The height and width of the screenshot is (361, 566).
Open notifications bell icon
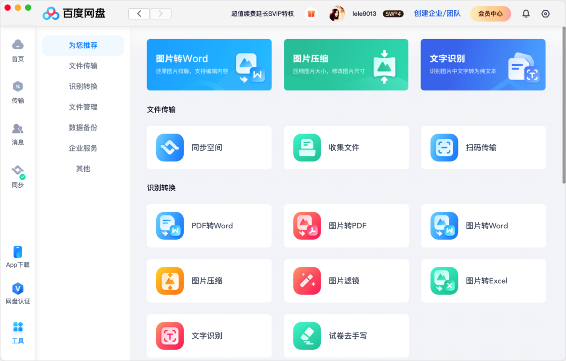526,14
